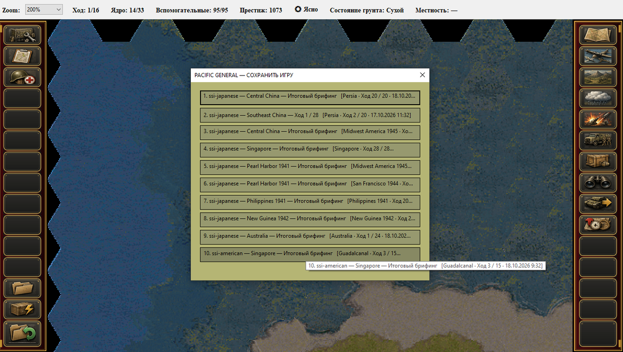
Task: Open the Zoom 200% dropdown
Action: [x=44, y=10]
